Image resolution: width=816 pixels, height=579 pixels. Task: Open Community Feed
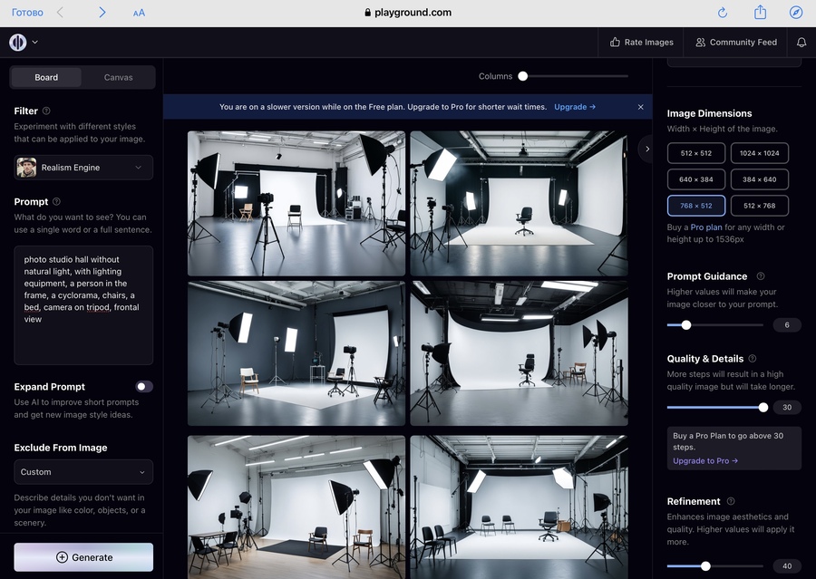[x=736, y=43]
